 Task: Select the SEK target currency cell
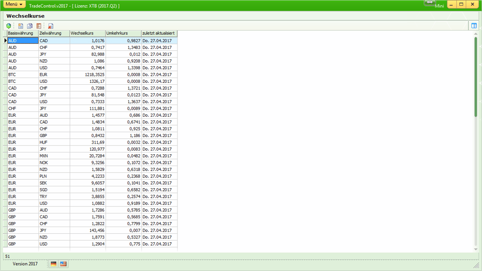54,183
